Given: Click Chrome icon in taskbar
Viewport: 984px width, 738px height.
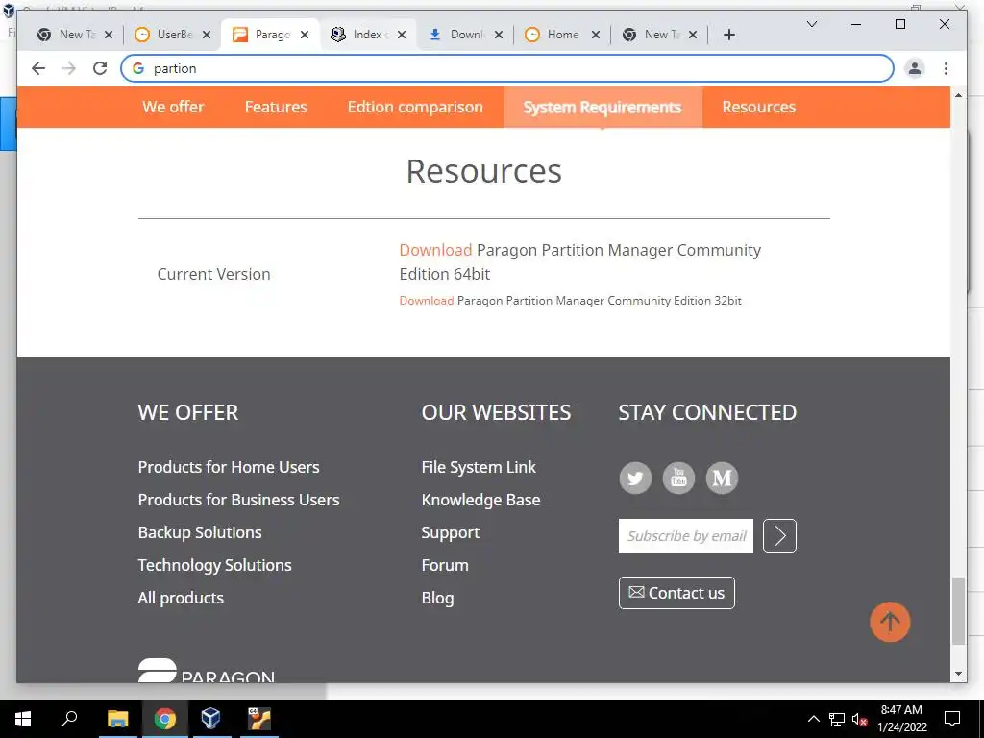Looking at the screenshot, I should [x=165, y=719].
